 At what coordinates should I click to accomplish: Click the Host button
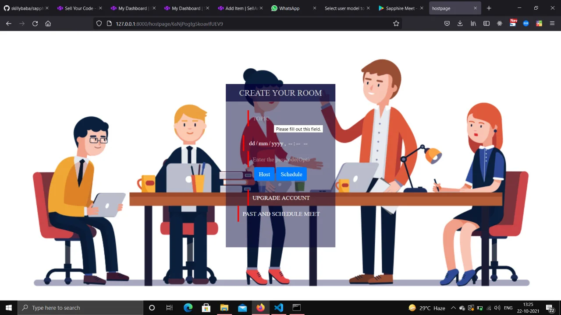[x=264, y=174]
